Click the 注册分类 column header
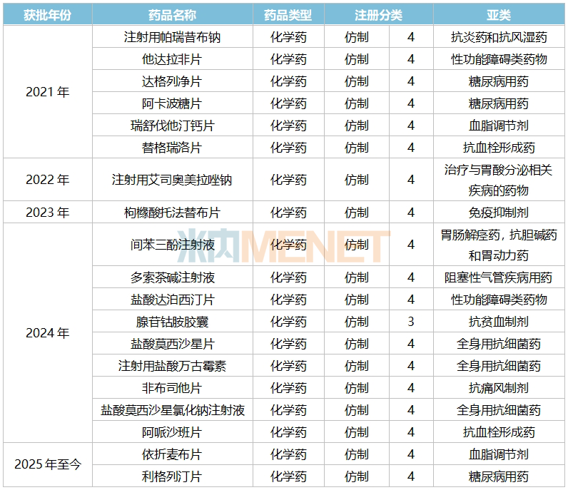 378,15
